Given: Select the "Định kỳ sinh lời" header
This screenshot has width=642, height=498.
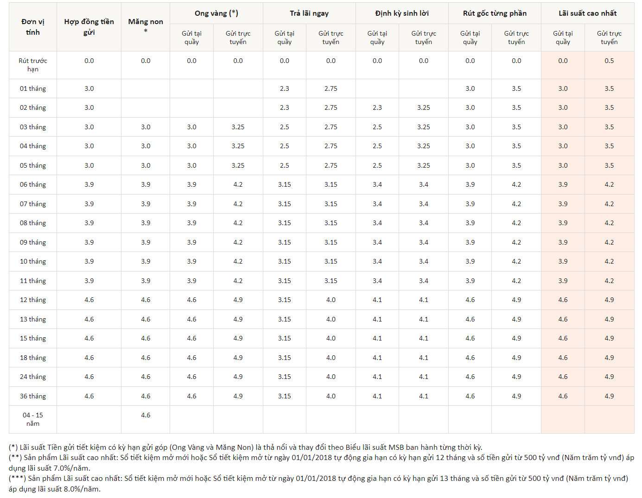Looking at the screenshot, I should [402, 13].
